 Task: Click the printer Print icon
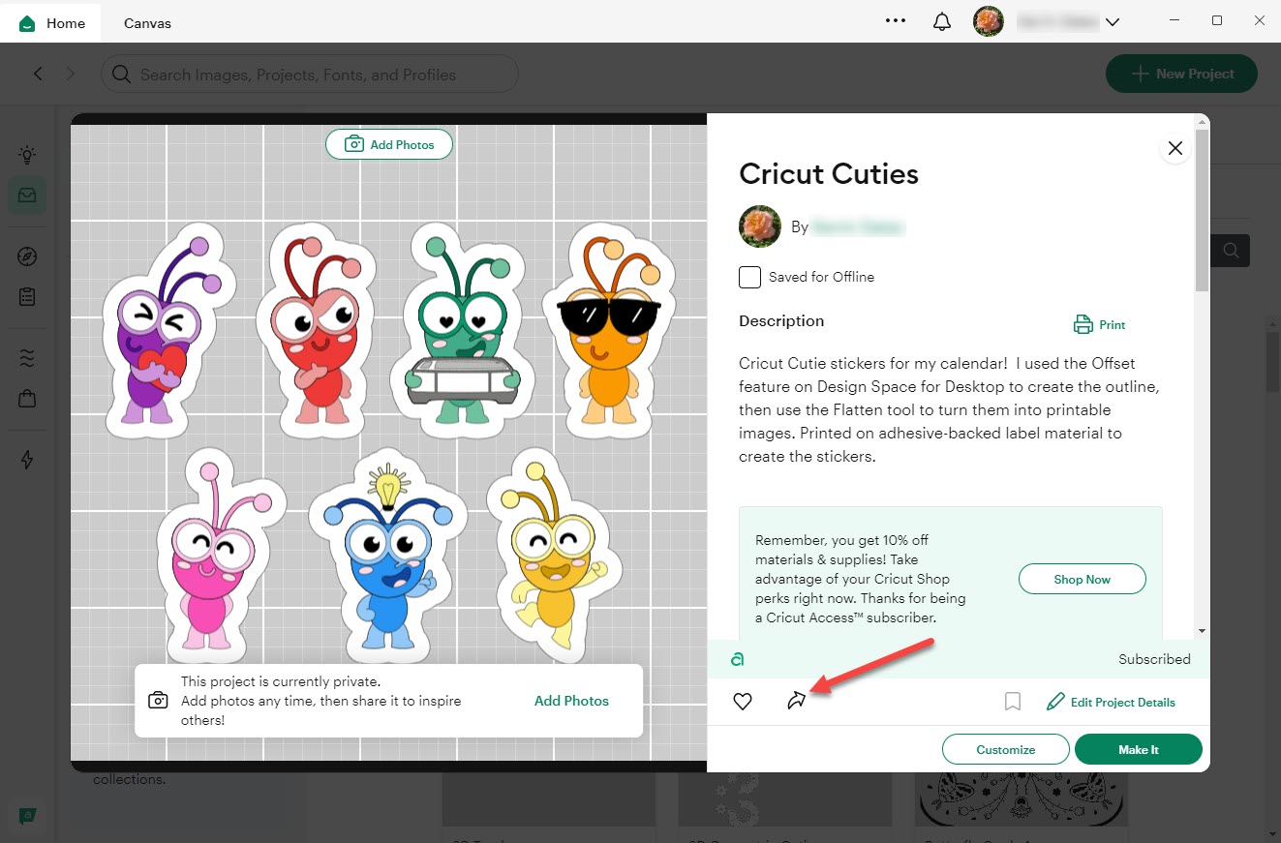click(1083, 325)
